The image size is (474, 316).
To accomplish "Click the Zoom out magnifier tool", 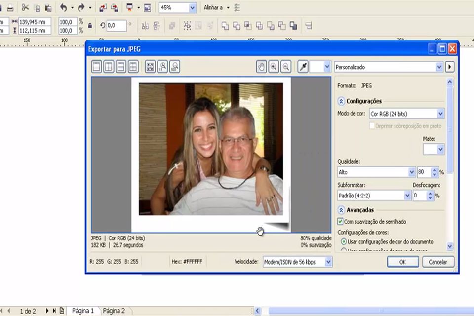I will click(x=286, y=67).
